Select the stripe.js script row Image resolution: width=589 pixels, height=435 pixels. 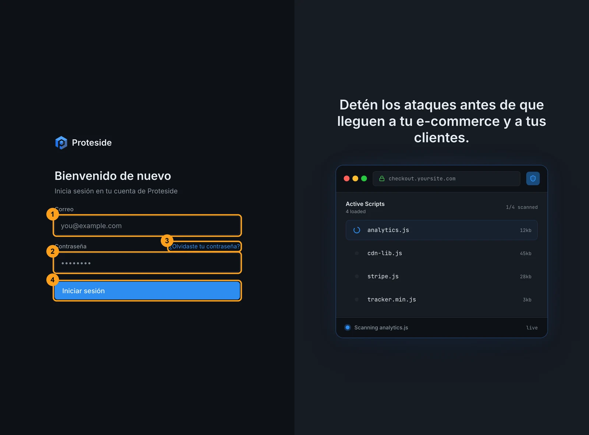441,277
